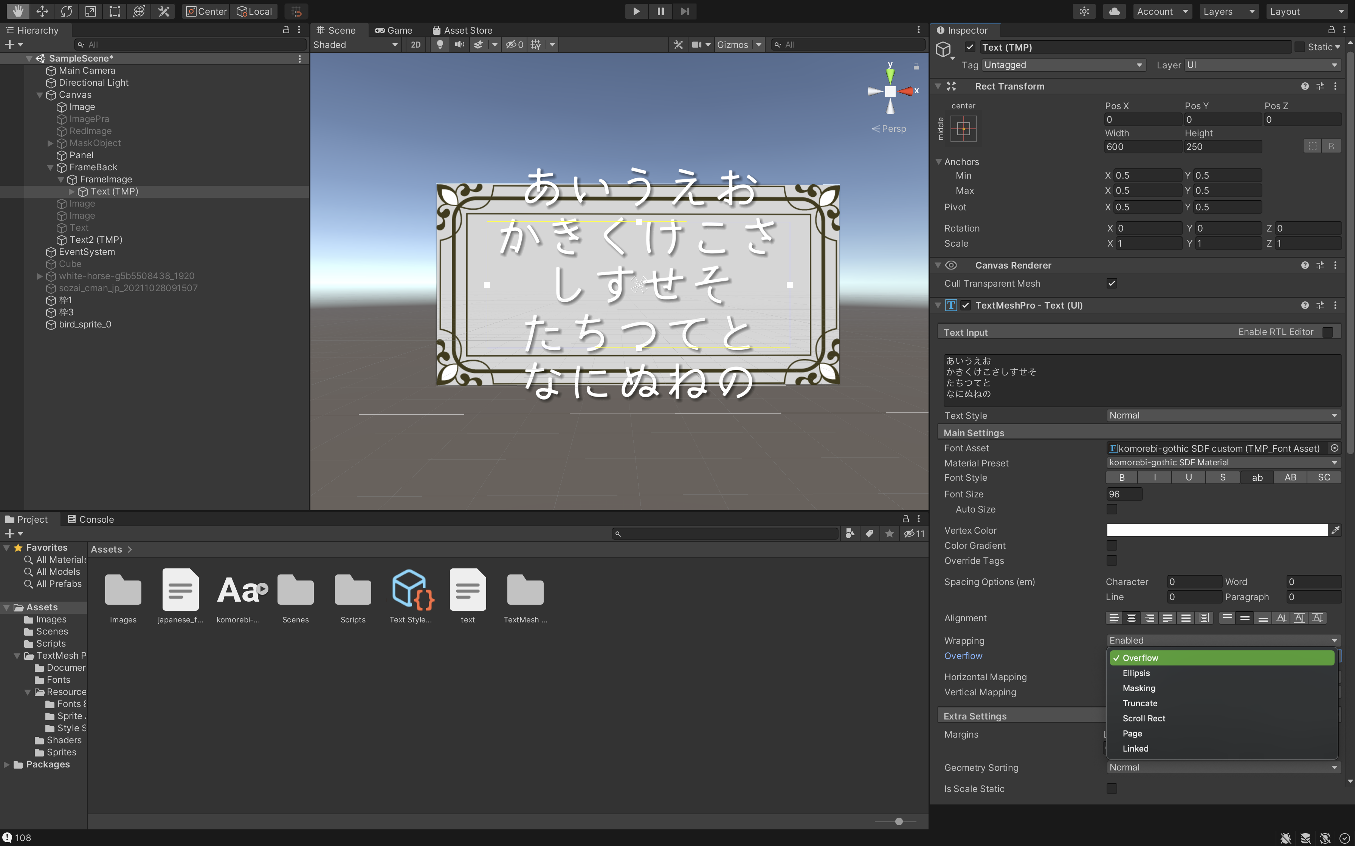The height and width of the screenshot is (846, 1355).
Task: Open the Layers dropdown
Action: pos(1228,11)
